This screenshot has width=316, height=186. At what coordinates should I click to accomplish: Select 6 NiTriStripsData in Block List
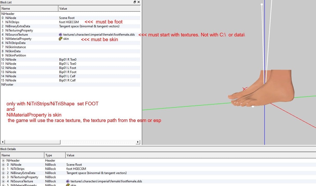pos(70,43)
